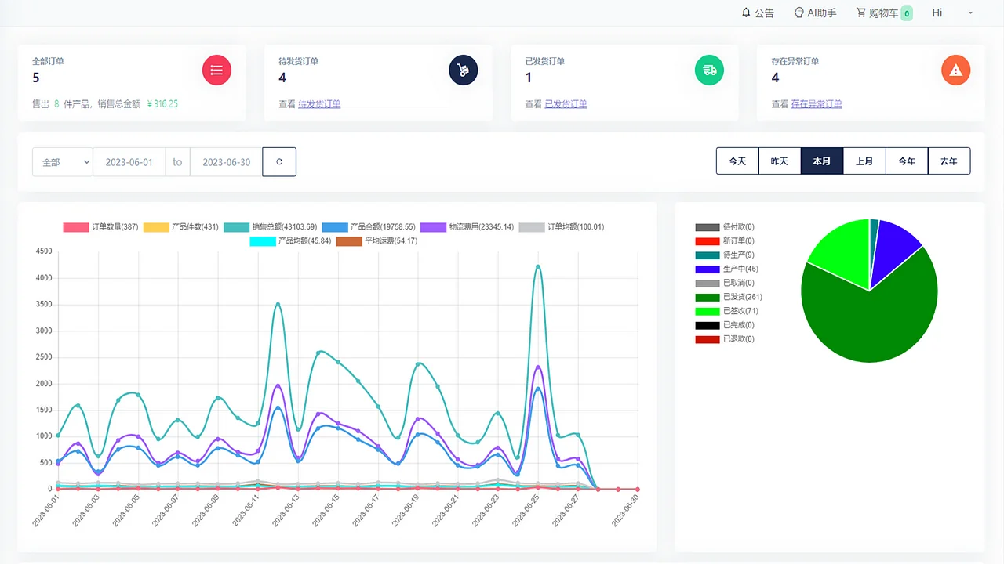Open the 购物车 shopping cart
The height and width of the screenshot is (564, 1004).
click(883, 13)
